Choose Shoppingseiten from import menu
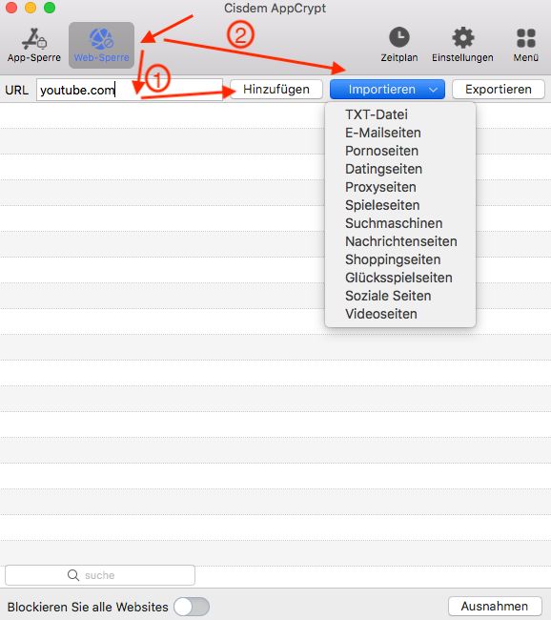 point(393,259)
